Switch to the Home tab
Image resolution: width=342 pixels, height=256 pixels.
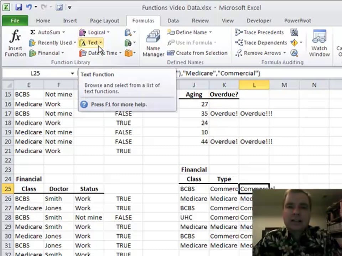[x=43, y=21]
